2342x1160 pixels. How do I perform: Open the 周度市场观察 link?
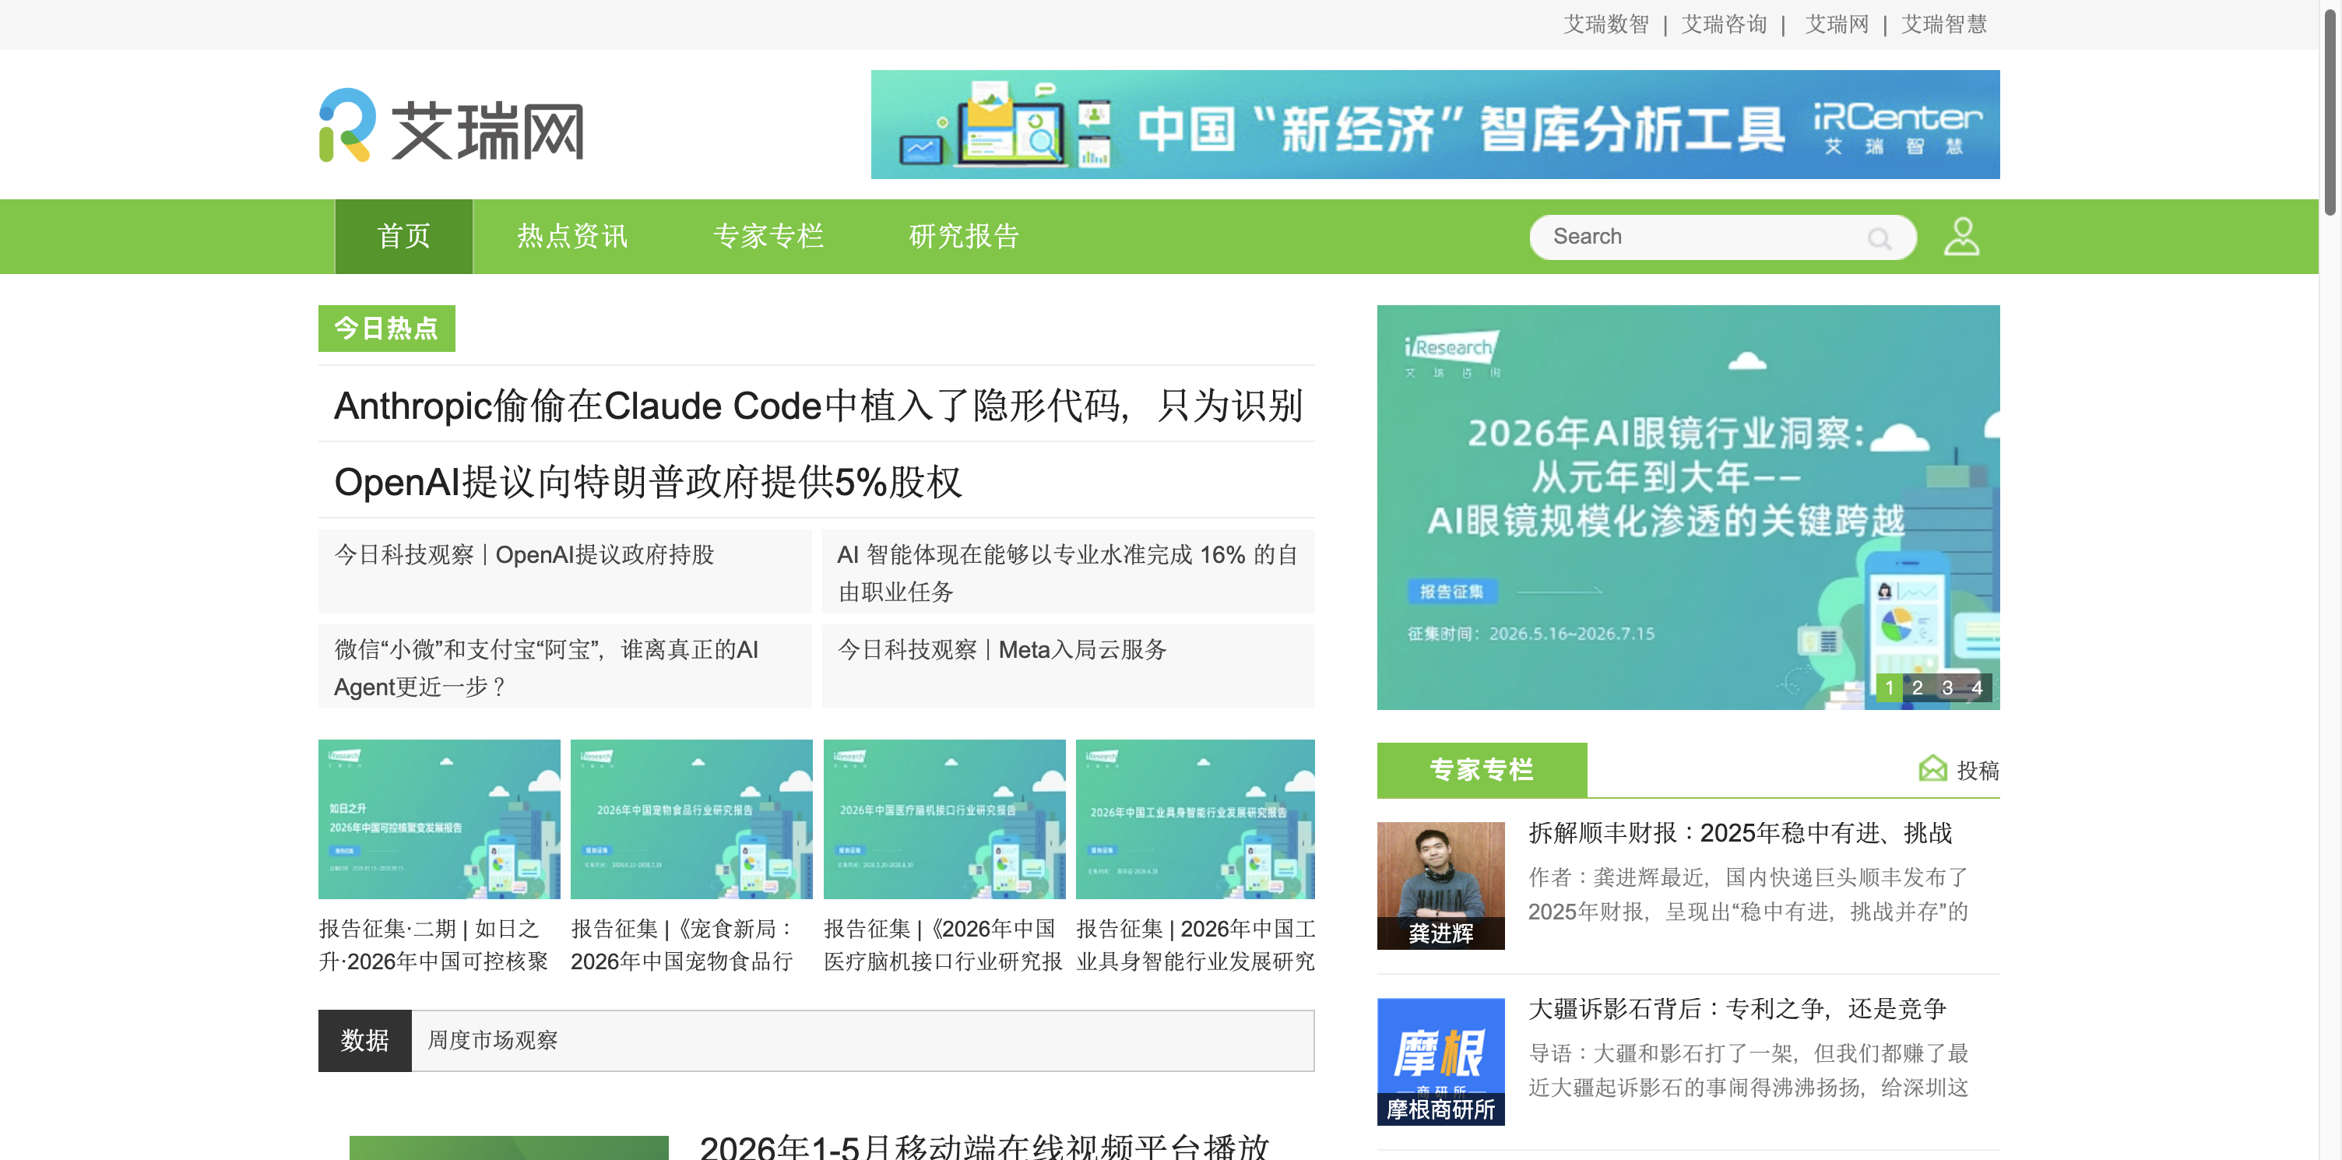[493, 1041]
